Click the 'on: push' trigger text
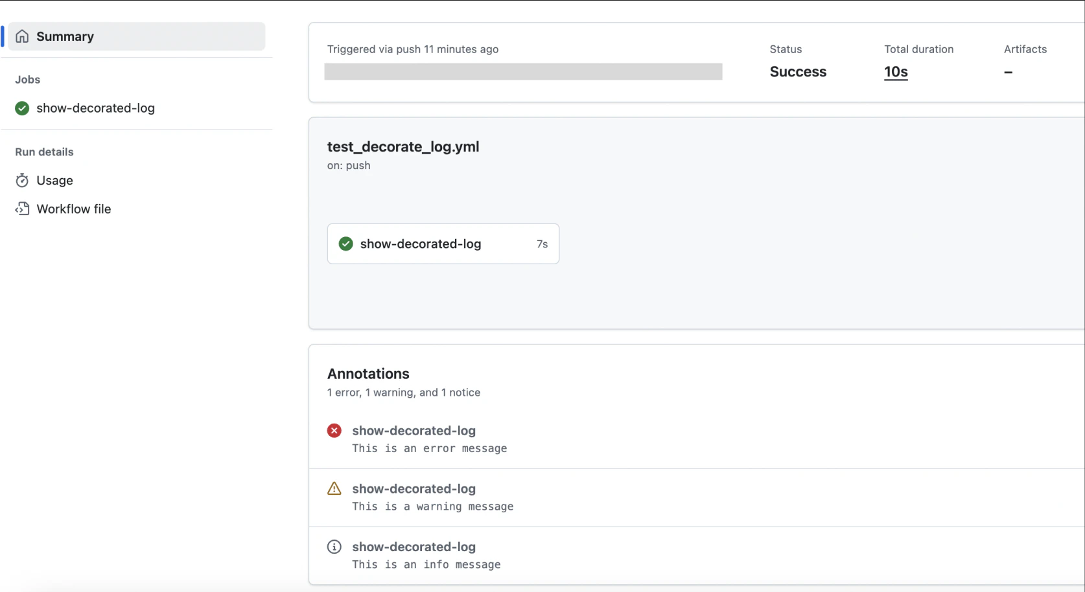The height and width of the screenshot is (592, 1085). pos(349,165)
